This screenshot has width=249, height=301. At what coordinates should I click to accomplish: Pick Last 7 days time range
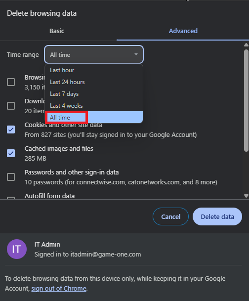[x=94, y=94]
